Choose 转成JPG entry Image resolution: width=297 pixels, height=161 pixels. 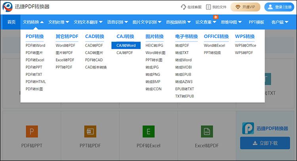pos(152,67)
